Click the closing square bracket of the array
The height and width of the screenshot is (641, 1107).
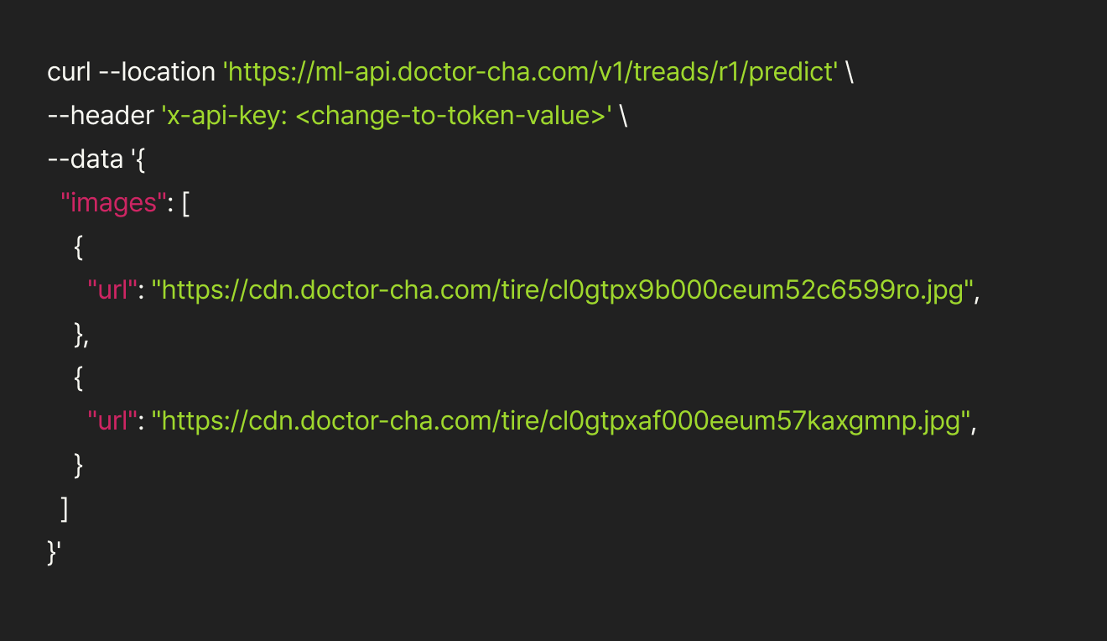click(65, 508)
